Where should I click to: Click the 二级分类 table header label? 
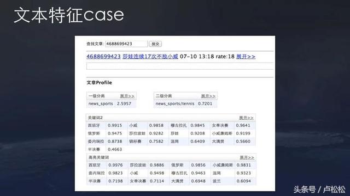coord(164,96)
